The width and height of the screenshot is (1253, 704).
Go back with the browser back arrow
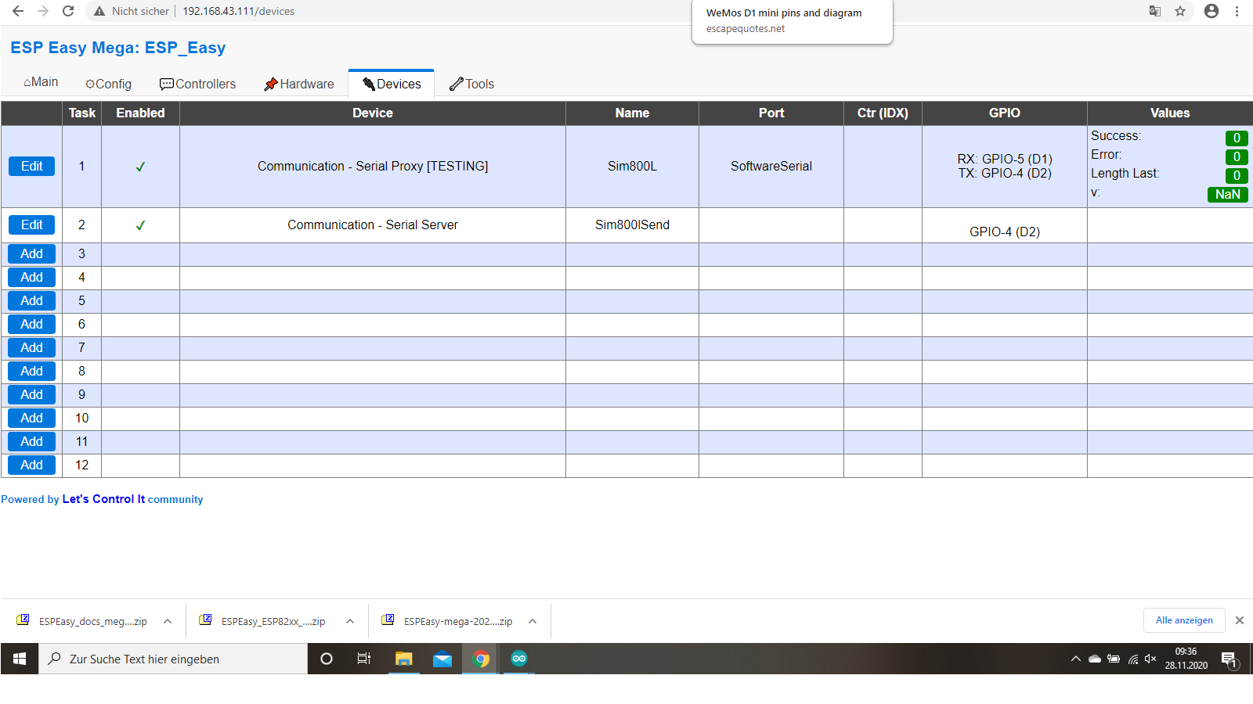[x=18, y=11]
